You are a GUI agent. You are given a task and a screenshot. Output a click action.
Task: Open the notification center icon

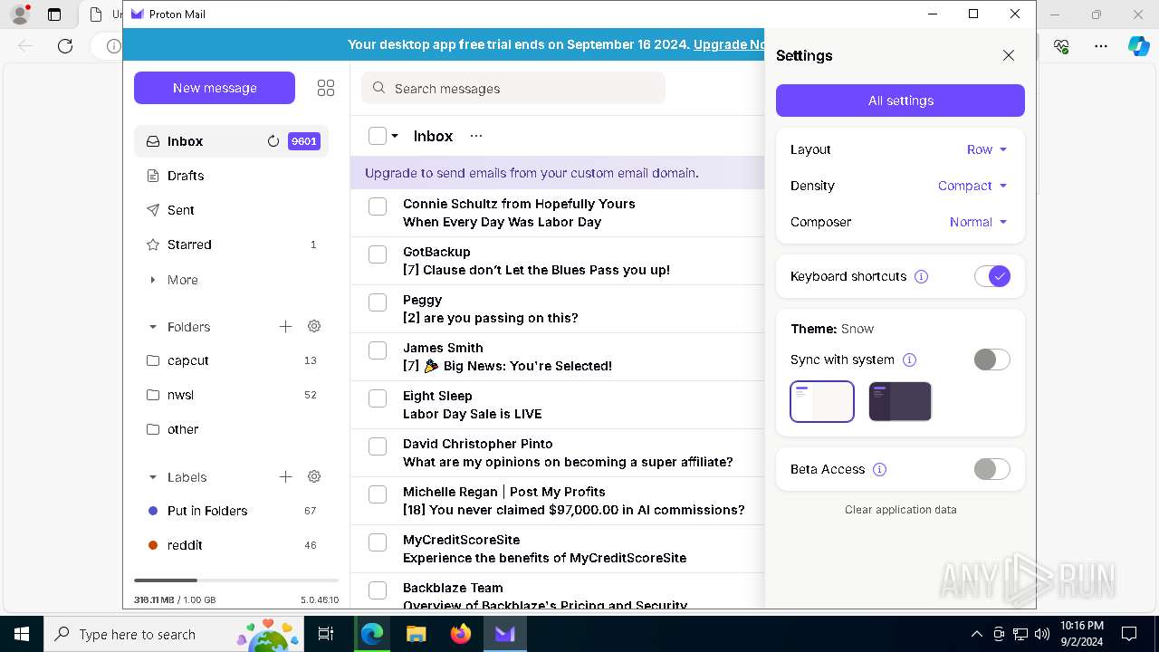click(x=1129, y=634)
